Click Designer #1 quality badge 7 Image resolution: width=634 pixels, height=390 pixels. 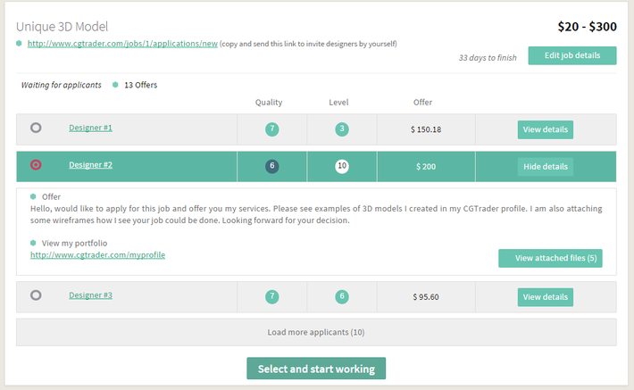[272, 129]
